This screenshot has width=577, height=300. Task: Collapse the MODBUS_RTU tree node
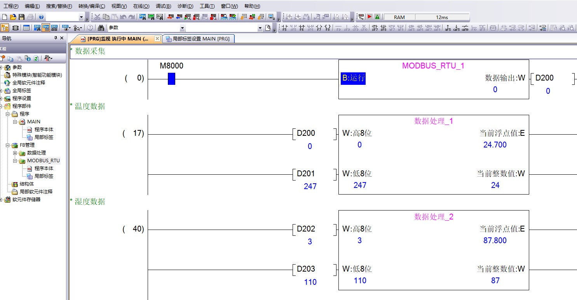pyautogui.click(x=15, y=161)
